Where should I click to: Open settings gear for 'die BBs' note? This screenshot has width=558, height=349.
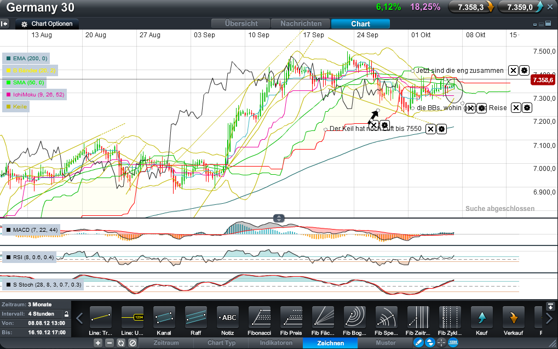tap(527, 107)
